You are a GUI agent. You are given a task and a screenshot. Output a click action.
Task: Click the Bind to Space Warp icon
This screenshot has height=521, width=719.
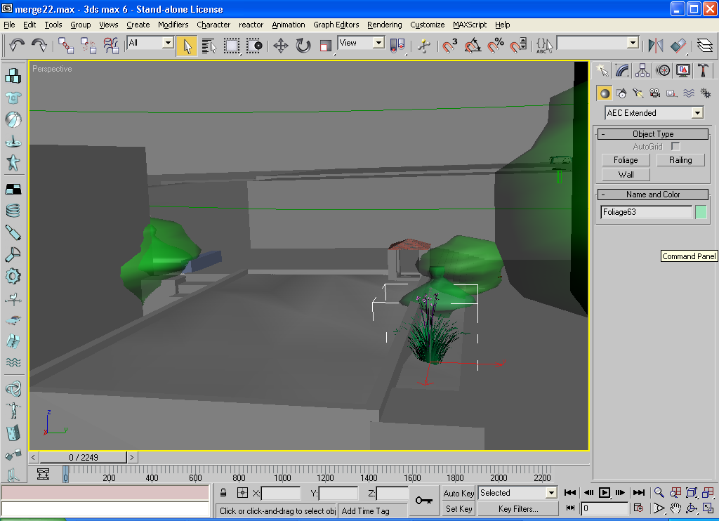111,46
